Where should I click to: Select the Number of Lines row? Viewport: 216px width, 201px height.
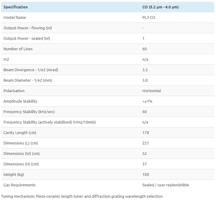tap(108, 49)
